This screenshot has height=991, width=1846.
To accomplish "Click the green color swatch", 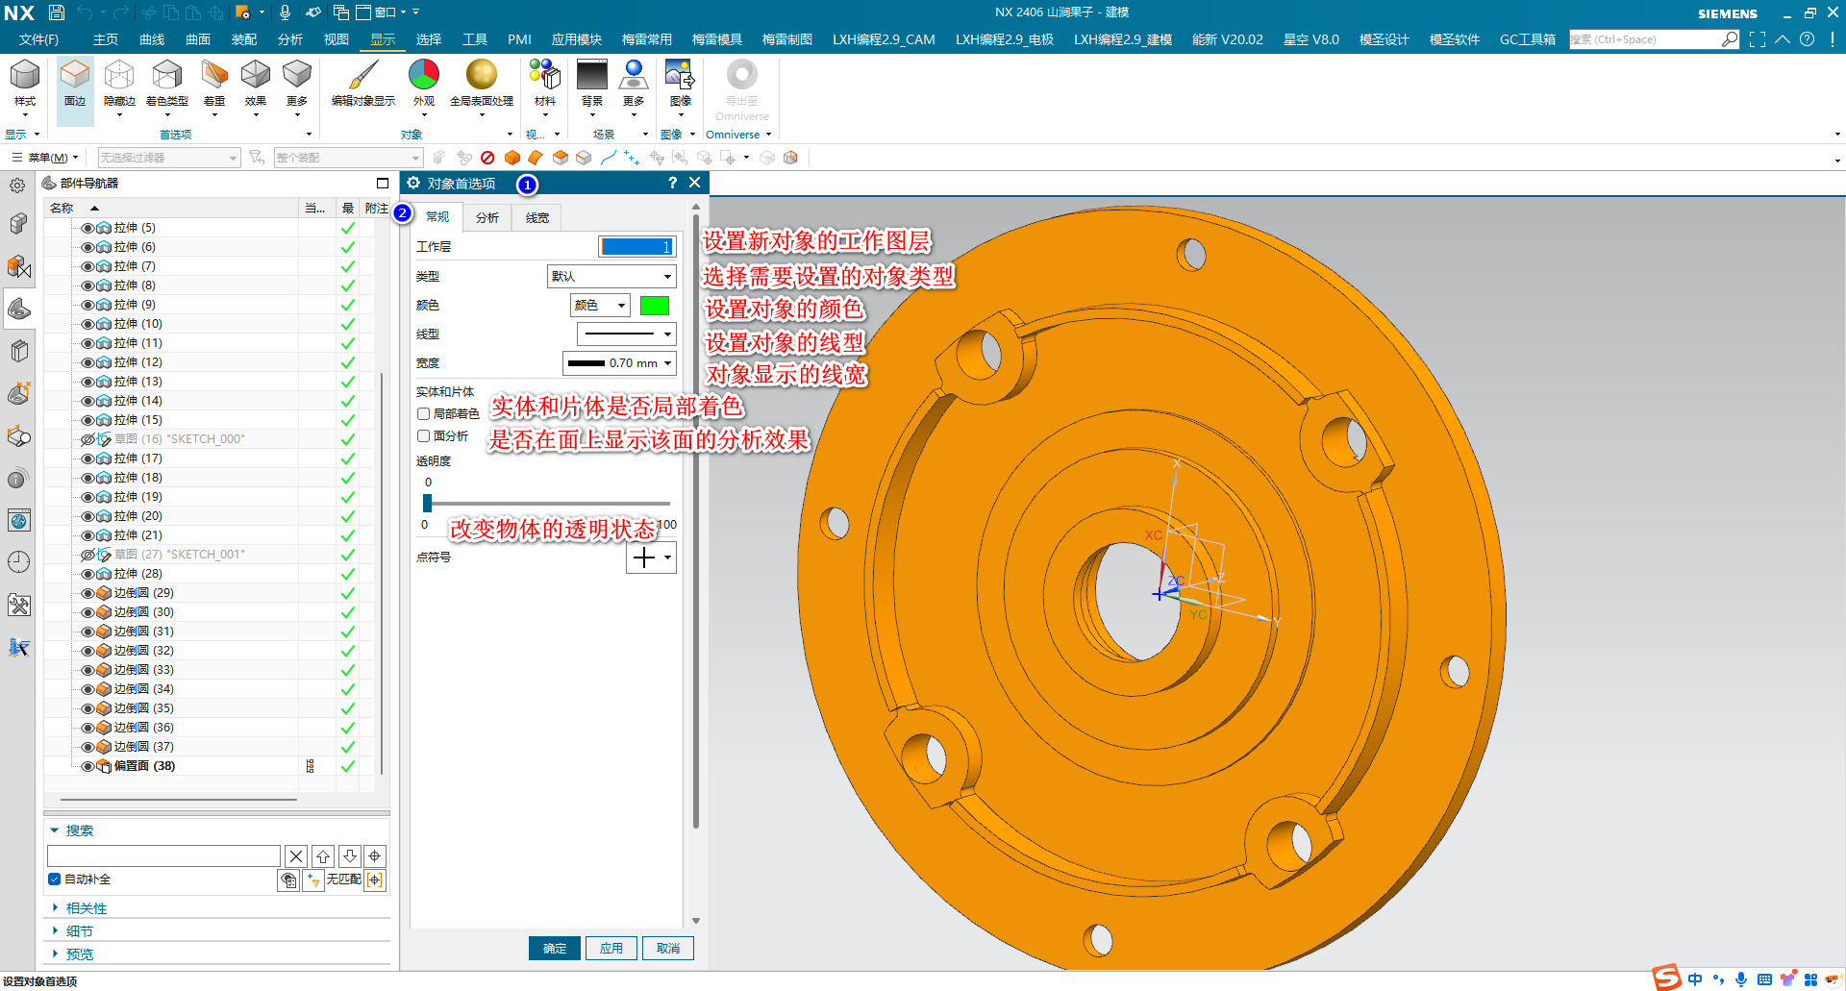I will tap(655, 306).
